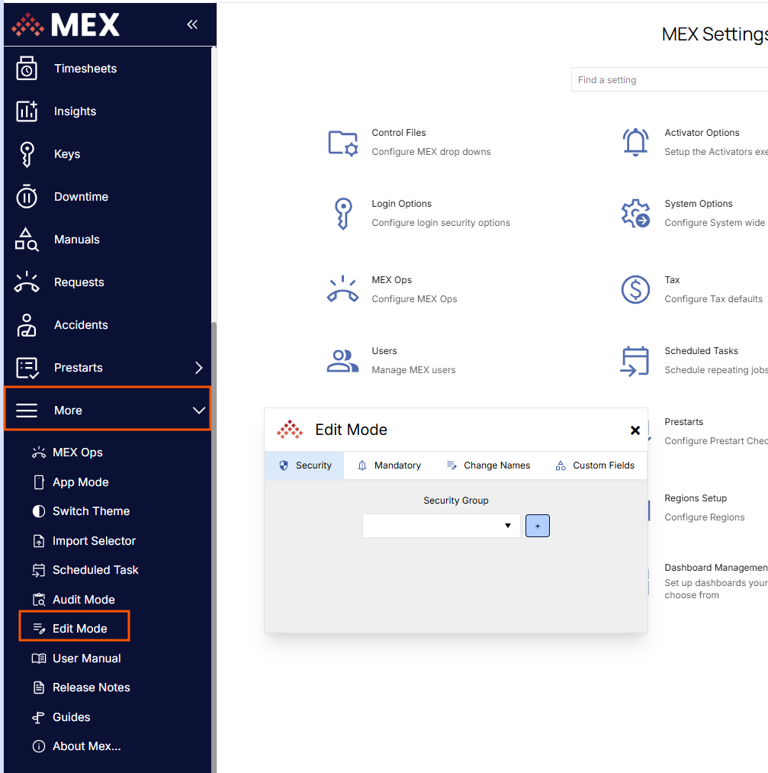Open Scheduled Tasks calendar icon
768x773 pixels.
pyautogui.click(x=635, y=361)
